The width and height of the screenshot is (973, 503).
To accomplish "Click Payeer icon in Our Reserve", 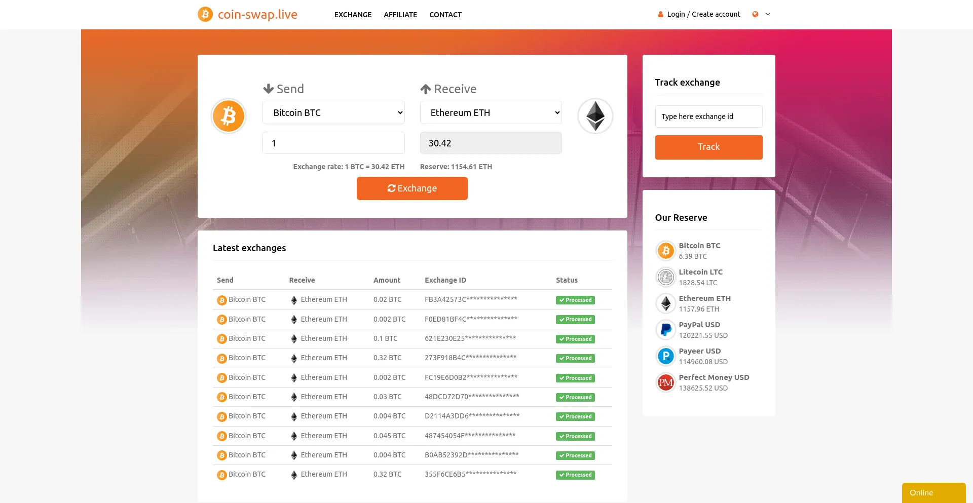I will 665,356.
